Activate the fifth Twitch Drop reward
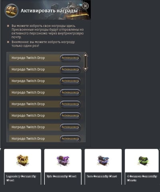 click(x=70, y=104)
